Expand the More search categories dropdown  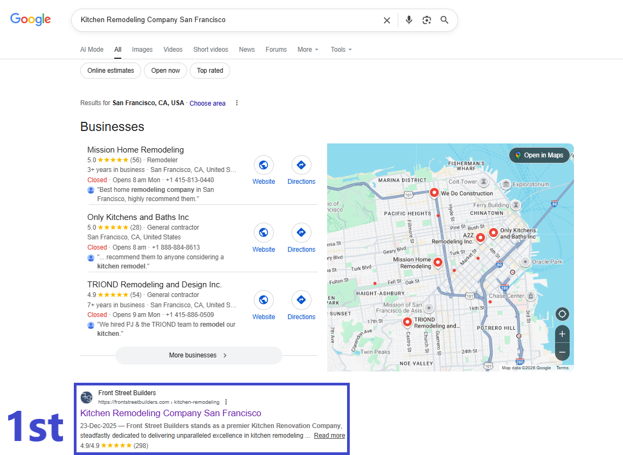pyautogui.click(x=308, y=50)
